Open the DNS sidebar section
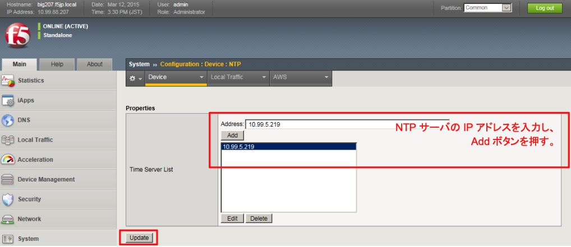This screenshot has height=247, width=571. [58, 120]
